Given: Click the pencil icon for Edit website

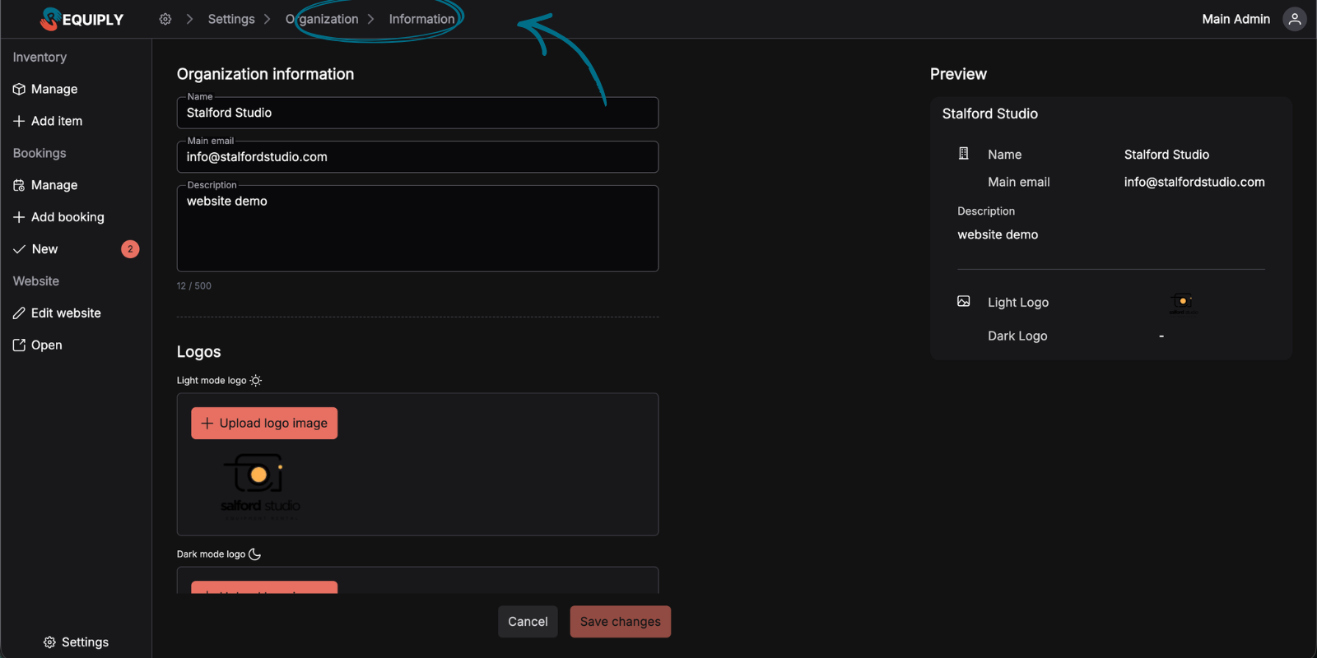Looking at the screenshot, I should (x=19, y=313).
